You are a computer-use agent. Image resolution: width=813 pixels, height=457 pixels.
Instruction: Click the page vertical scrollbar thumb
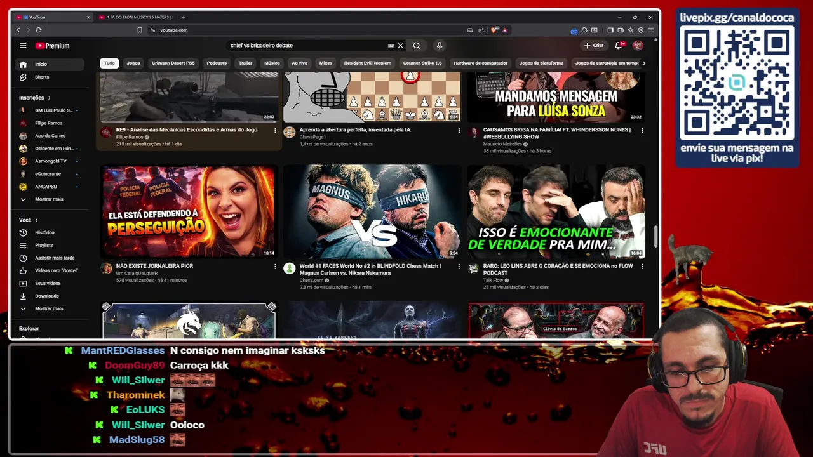(656, 236)
